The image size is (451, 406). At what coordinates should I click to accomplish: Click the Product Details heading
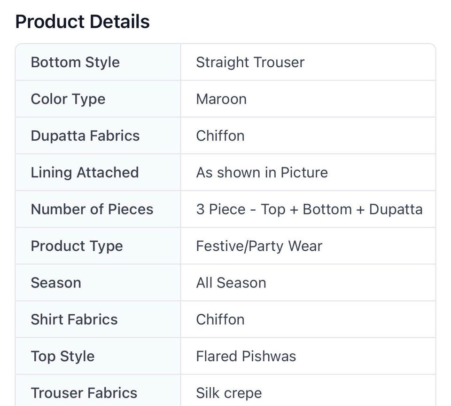(83, 22)
